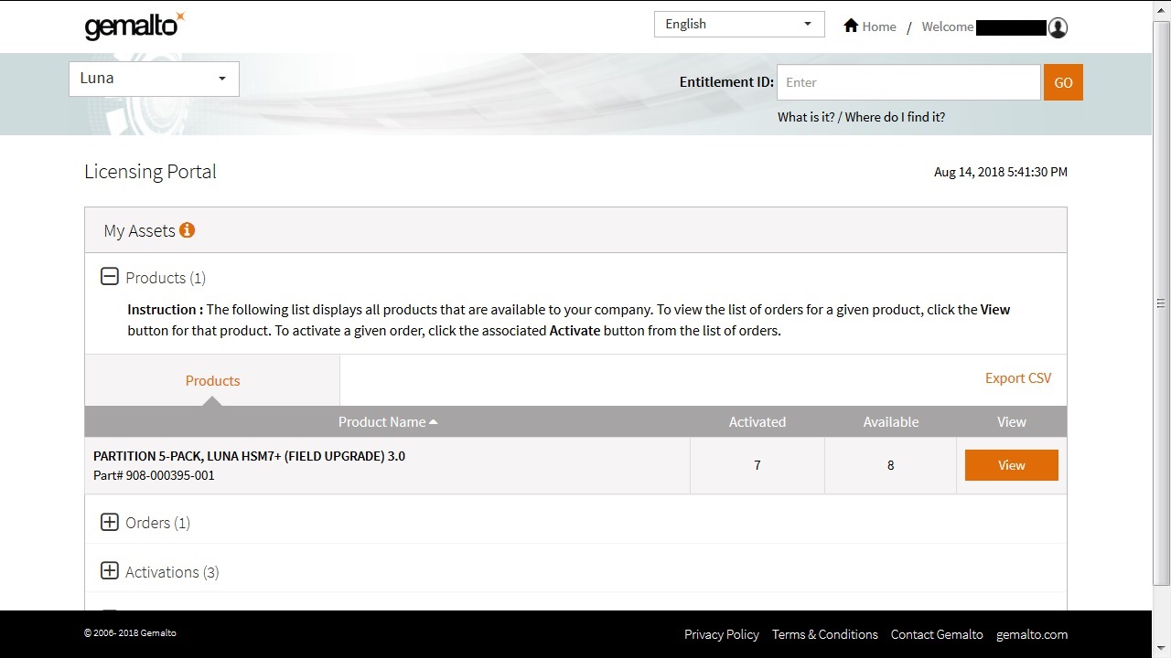Open 'What is it? / Where do I find it?' link
Image resolution: width=1171 pixels, height=658 pixels.
tap(861, 117)
